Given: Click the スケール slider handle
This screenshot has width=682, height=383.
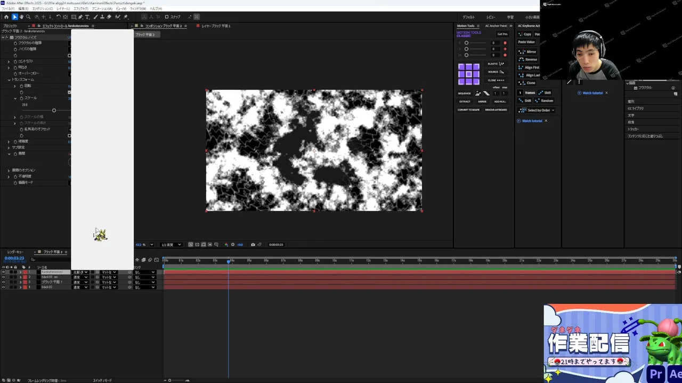Looking at the screenshot, I should pos(54,111).
